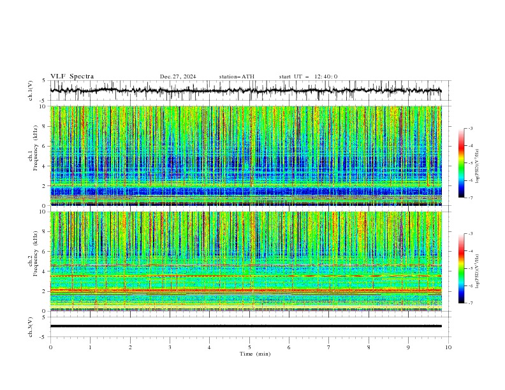Click the upper PSD color scale bar
The width and height of the screenshot is (505, 390).
(x=462, y=163)
